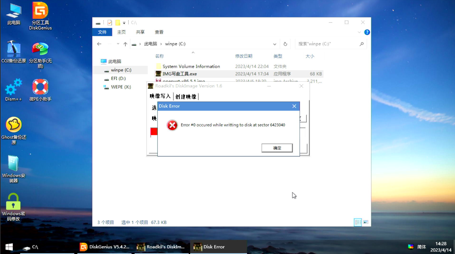Sort by 大小 column header
The image size is (455, 254).
pos(310,56)
